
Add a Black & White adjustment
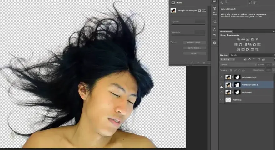click(245, 45)
